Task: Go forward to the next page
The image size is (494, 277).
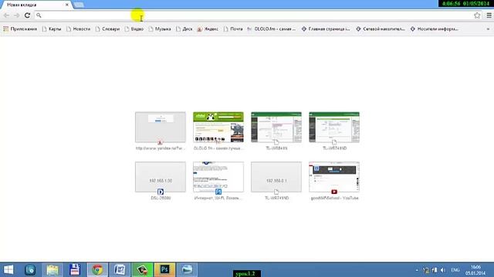Action: click(16, 15)
